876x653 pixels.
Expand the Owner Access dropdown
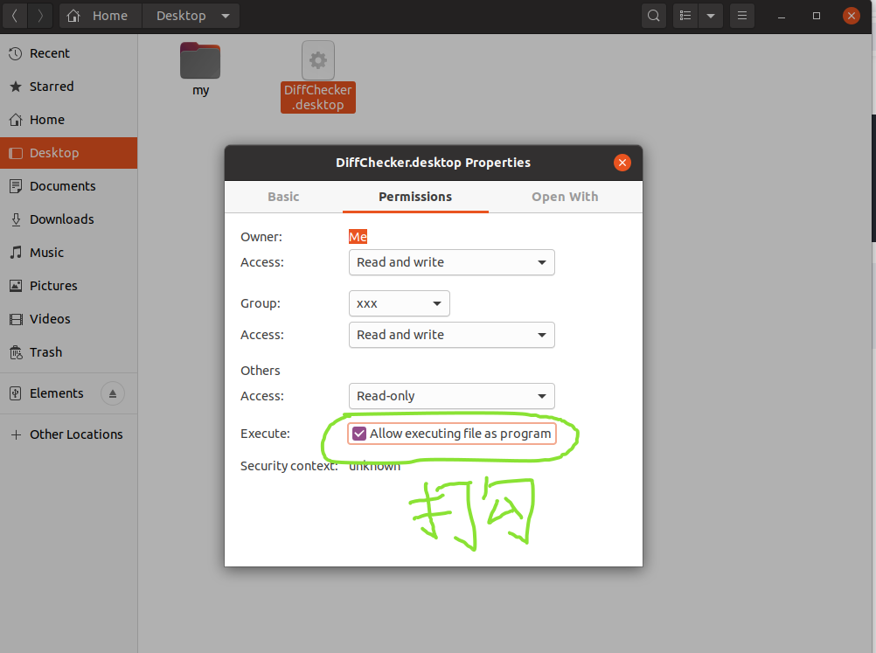coord(451,262)
